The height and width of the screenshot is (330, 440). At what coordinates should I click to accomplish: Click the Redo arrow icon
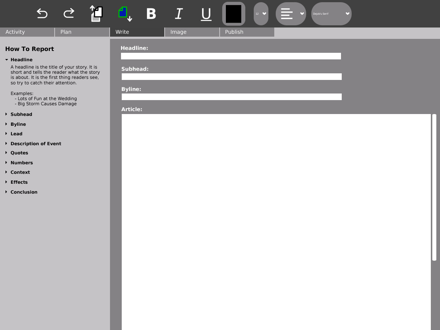click(69, 14)
